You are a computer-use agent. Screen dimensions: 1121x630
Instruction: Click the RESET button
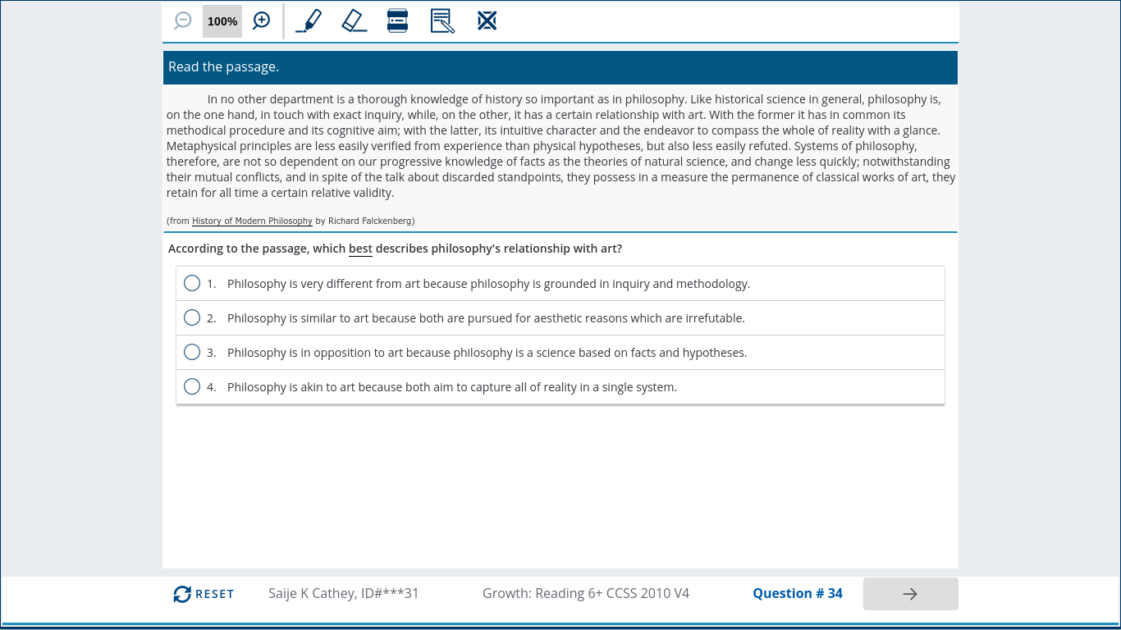[204, 594]
